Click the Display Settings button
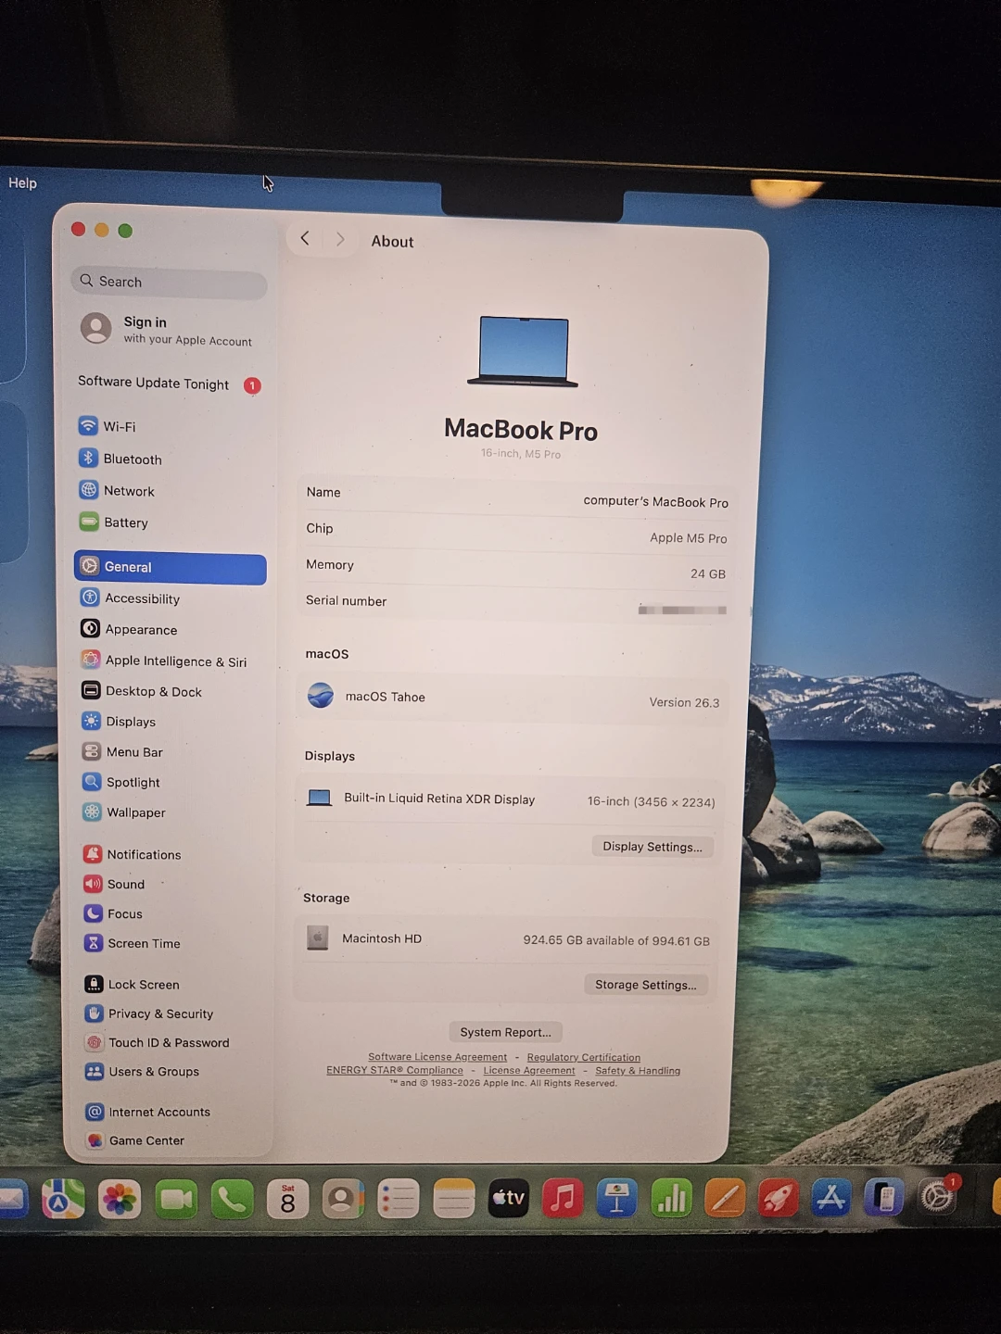The height and width of the screenshot is (1334, 1001). 653,847
